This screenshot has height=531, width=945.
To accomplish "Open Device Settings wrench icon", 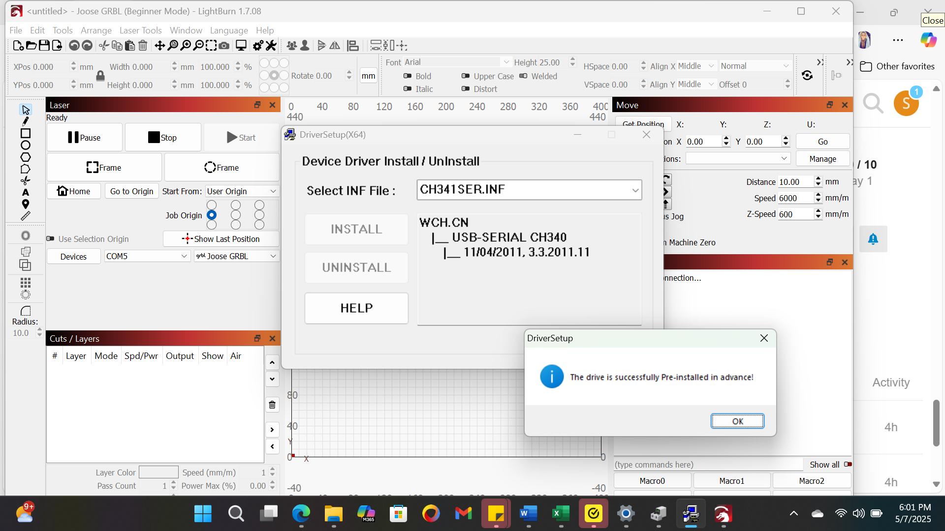I will 271,46.
